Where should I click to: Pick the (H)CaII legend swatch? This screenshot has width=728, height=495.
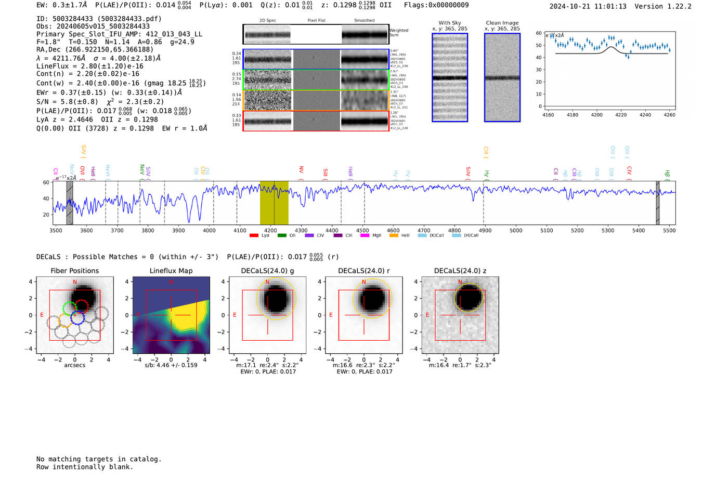point(457,236)
